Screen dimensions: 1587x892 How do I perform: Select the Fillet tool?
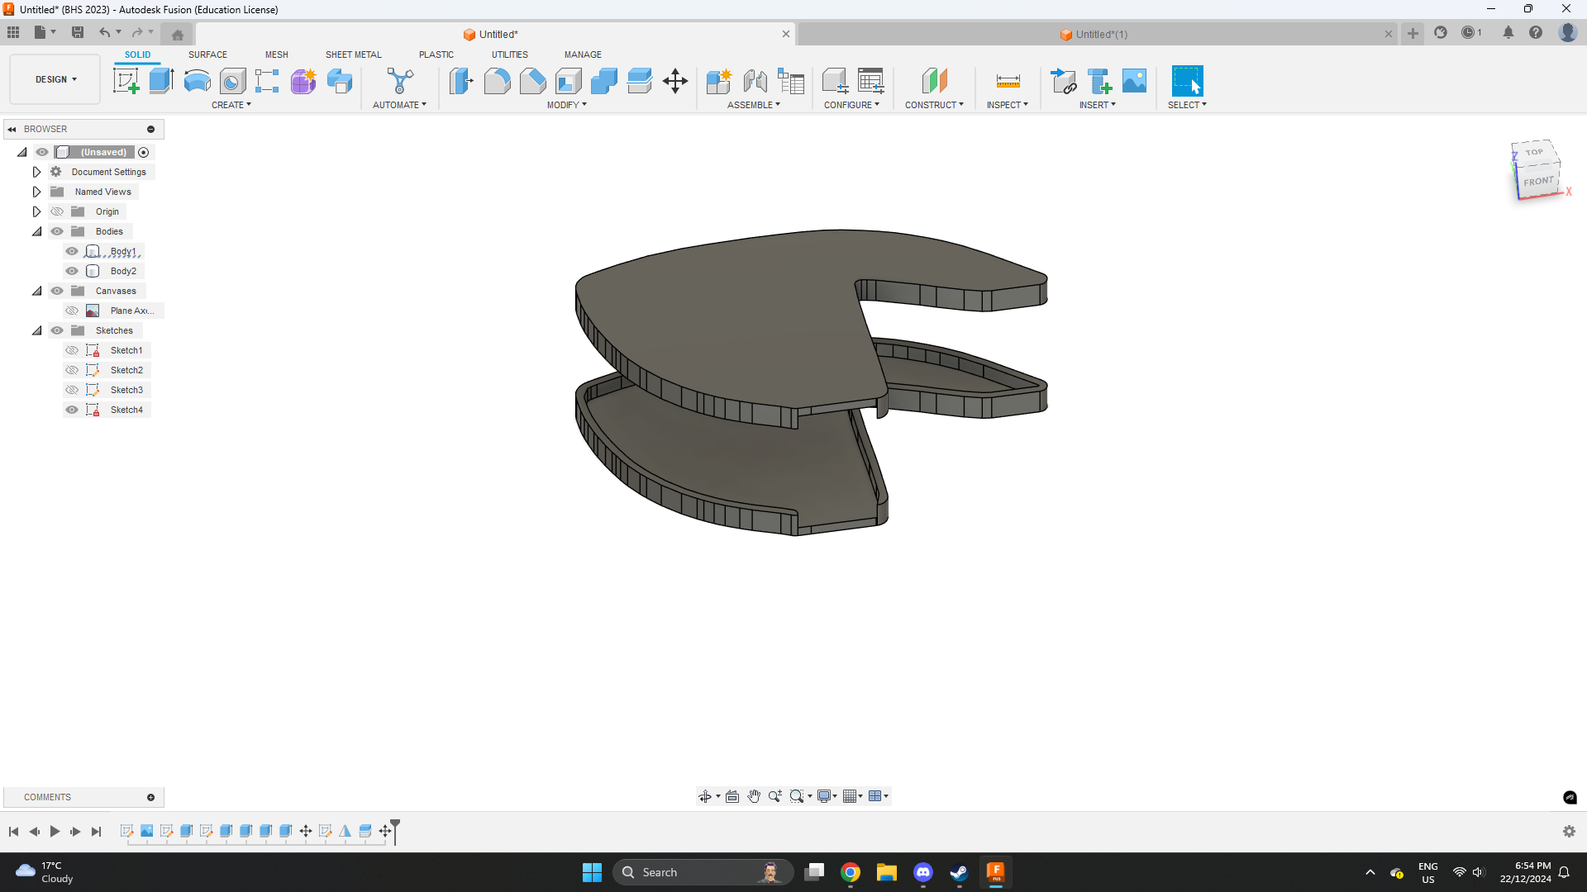coord(497,81)
